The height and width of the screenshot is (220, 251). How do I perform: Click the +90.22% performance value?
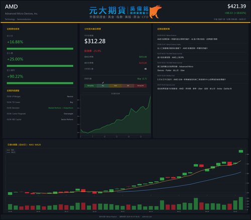tap(15, 76)
